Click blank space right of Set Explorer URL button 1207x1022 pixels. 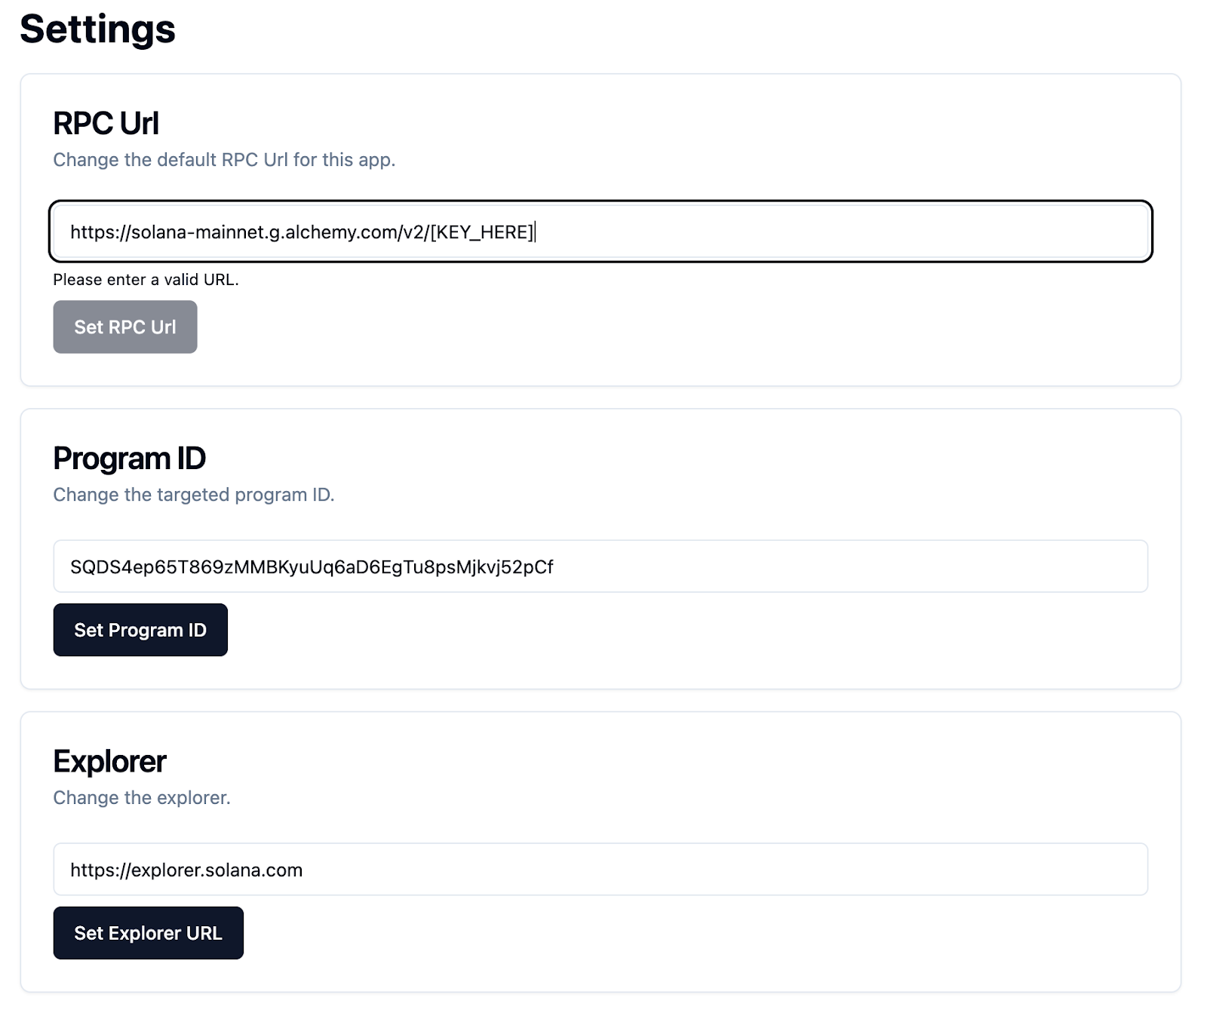[603, 934]
